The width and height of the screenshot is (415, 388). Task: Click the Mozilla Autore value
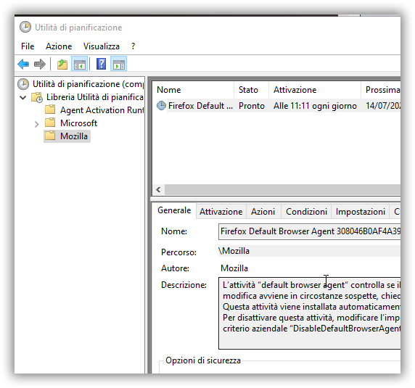[234, 268]
